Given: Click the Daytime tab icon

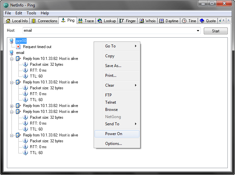Looking at the screenshot, I should click(x=161, y=21).
